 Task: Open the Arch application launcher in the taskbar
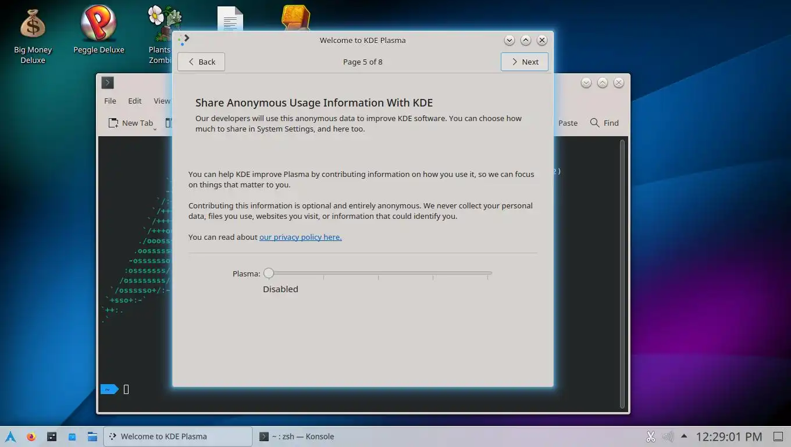point(10,436)
